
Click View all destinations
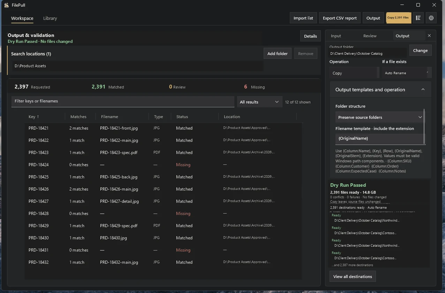click(353, 276)
